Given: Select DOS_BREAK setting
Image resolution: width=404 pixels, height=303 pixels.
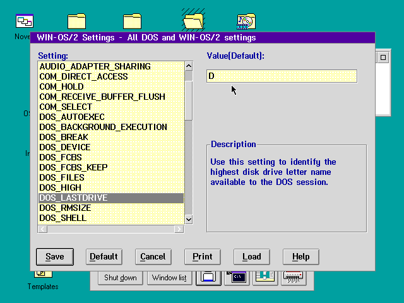Looking at the screenshot, I should click(111, 137).
